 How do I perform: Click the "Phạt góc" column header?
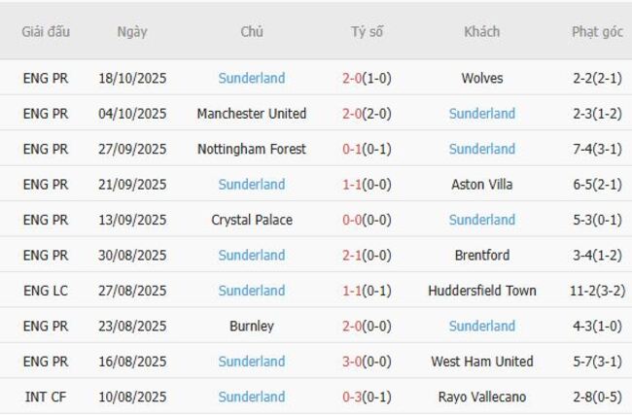coord(597,31)
